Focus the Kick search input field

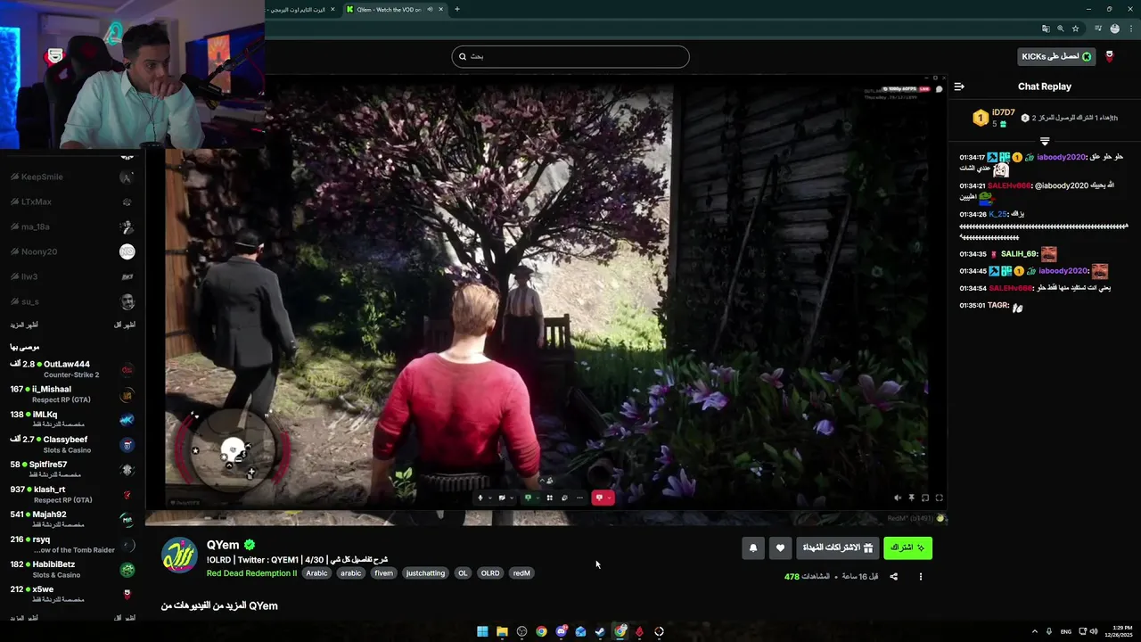point(570,56)
